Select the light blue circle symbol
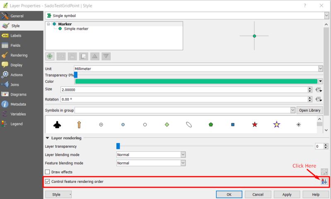This screenshot has width=331, height=199. (x=123, y=125)
